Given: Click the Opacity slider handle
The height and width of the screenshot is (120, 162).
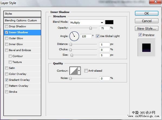Looking at the screenshot, I should pos(90,28).
